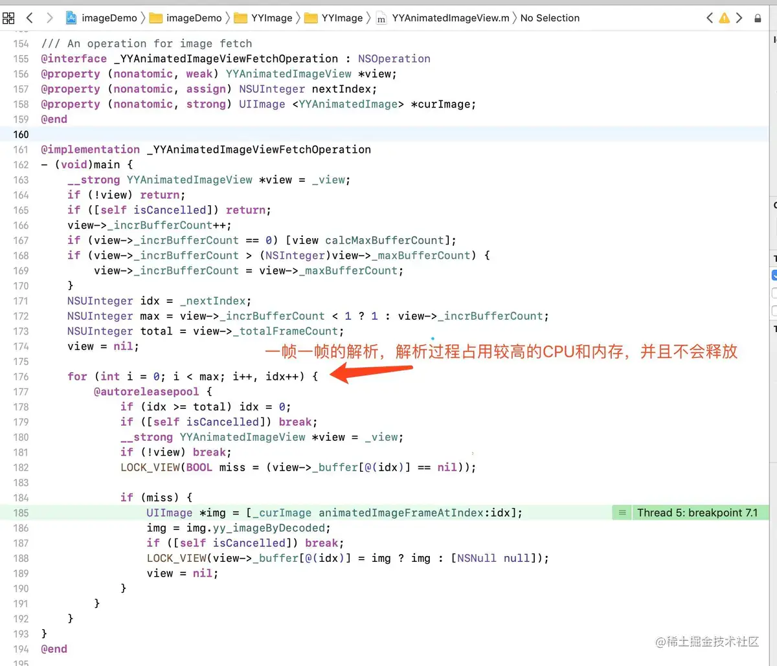
Task: Click the breakpoint annotation menu icon
Action: [622, 513]
